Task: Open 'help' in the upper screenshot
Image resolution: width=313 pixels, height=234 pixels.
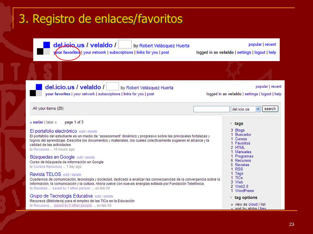Action: pyautogui.click(x=272, y=52)
